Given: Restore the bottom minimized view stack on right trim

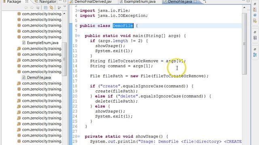Looking at the screenshot, I should 255,49.
